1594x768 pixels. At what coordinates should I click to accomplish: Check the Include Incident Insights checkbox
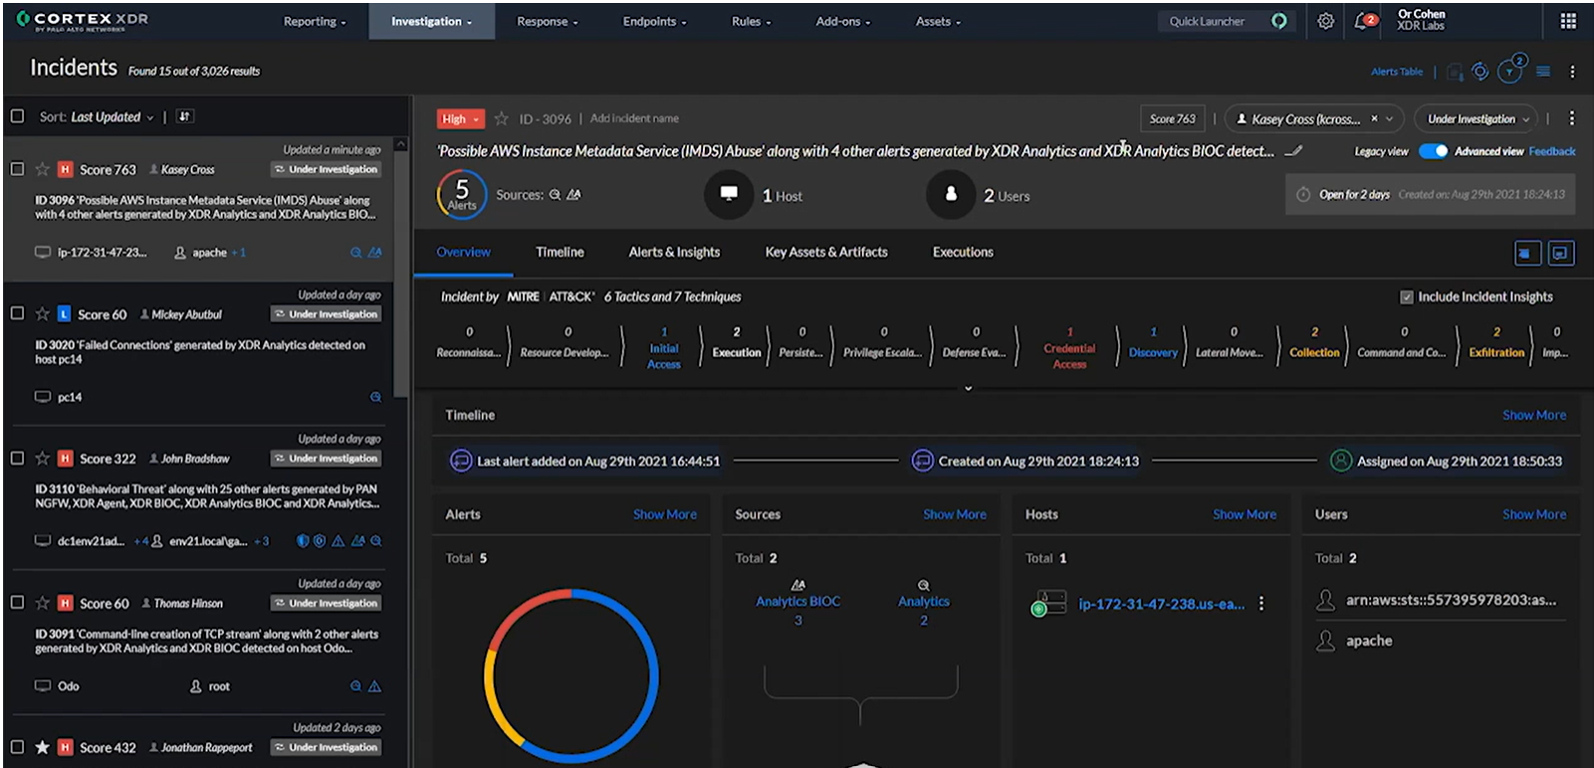click(1407, 296)
